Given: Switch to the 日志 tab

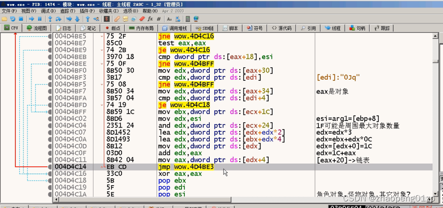Looking at the screenshot, I should [x=64, y=28].
